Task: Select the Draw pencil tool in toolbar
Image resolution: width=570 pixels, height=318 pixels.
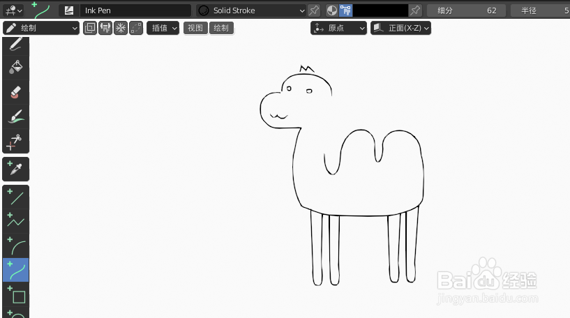Action: [15, 45]
